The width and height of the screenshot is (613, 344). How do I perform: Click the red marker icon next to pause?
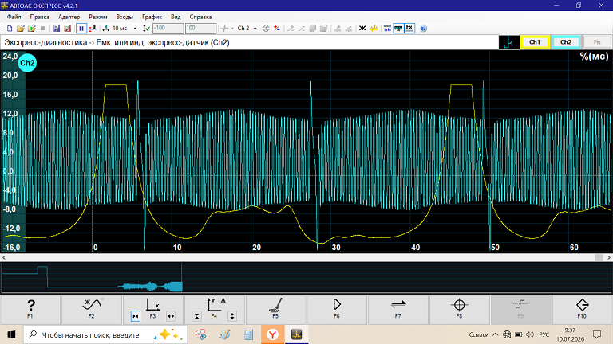[93, 29]
